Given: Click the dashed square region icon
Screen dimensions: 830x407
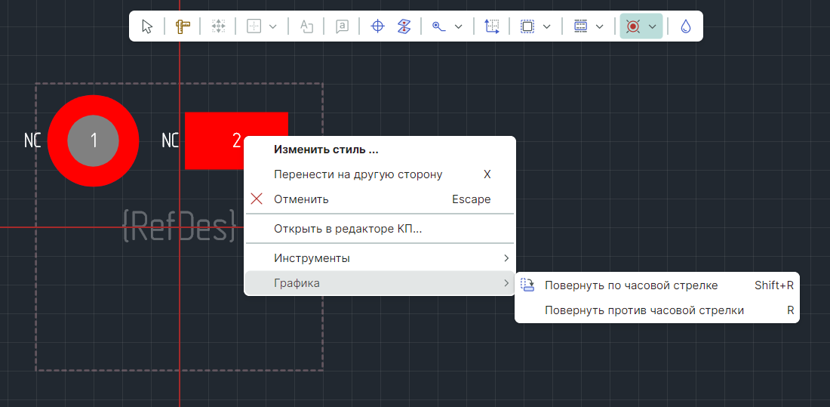Looking at the screenshot, I should (527, 26).
